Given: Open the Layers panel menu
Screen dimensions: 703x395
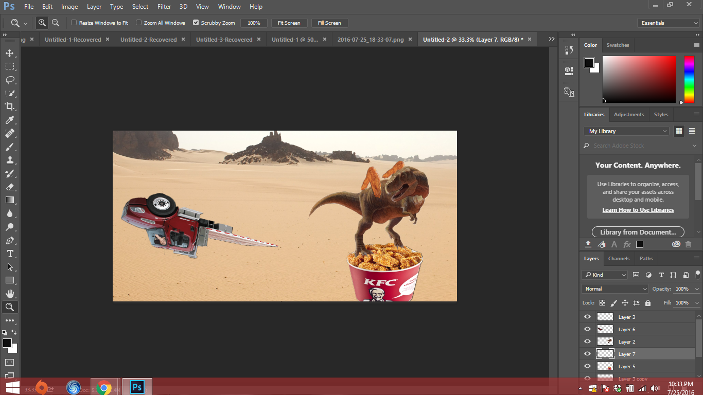Looking at the screenshot, I should tap(697, 259).
